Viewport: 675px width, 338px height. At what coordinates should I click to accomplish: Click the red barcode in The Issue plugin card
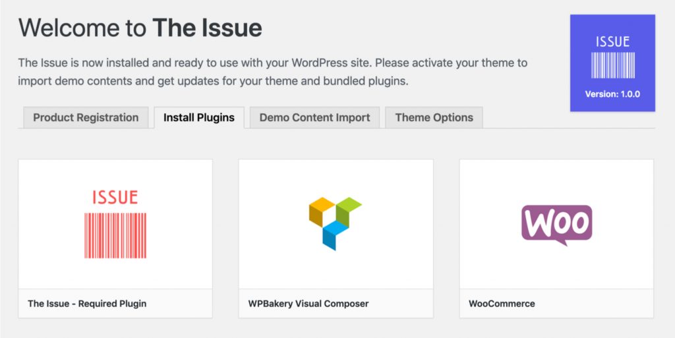point(115,235)
